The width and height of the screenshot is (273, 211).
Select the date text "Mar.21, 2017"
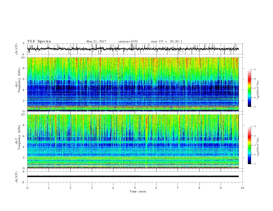96,41
